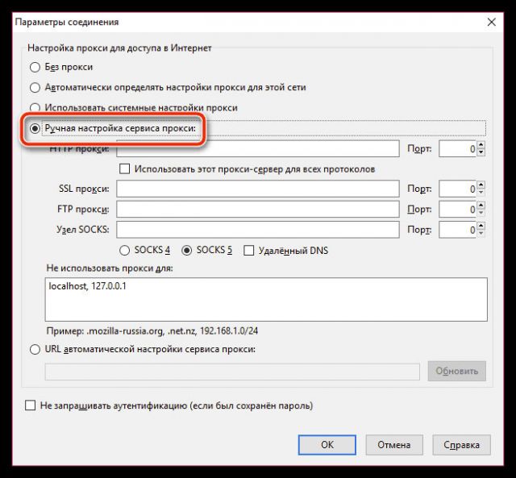Increase FTP proxy port with up arrow
The width and height of the screenshot is (516, 478).
pos(481,206)
